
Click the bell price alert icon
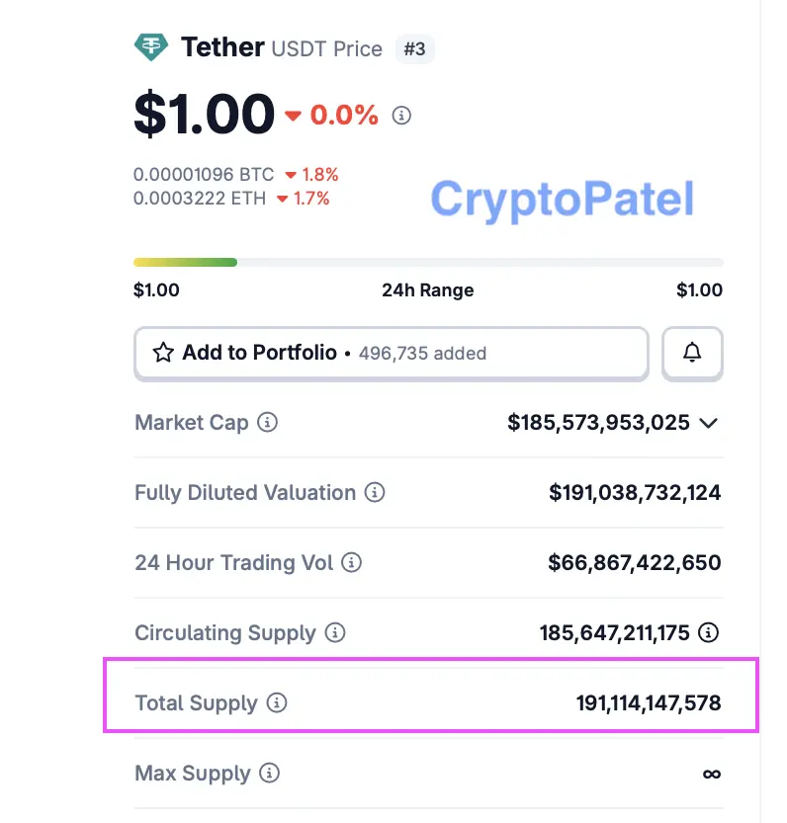(x=692, y=353)
